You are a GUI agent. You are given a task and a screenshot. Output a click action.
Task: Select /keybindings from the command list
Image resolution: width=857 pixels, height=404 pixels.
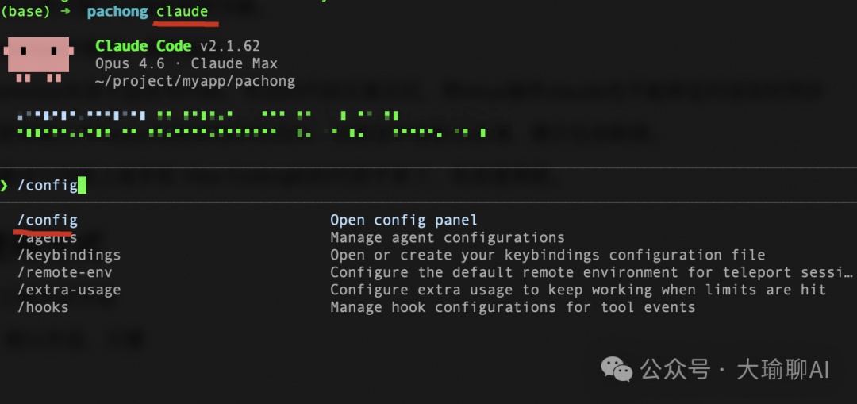point(69,255)
